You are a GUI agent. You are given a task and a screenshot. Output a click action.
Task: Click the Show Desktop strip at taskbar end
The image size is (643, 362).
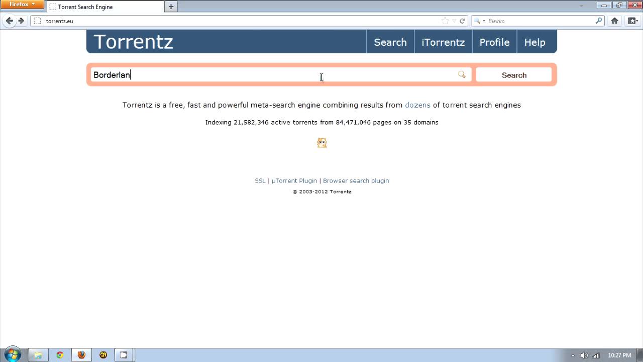coord(639,355)
